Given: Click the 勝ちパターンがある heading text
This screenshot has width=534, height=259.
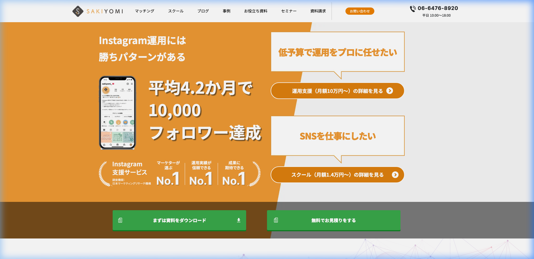Looking at the screenshot, I should (x=142, y=57).
